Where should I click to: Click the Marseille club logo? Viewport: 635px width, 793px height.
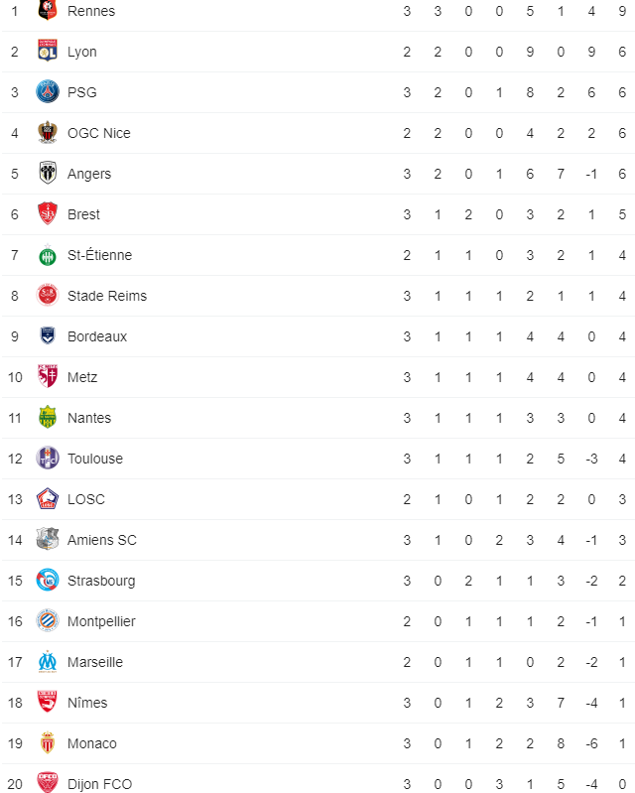tap(48, 662)
